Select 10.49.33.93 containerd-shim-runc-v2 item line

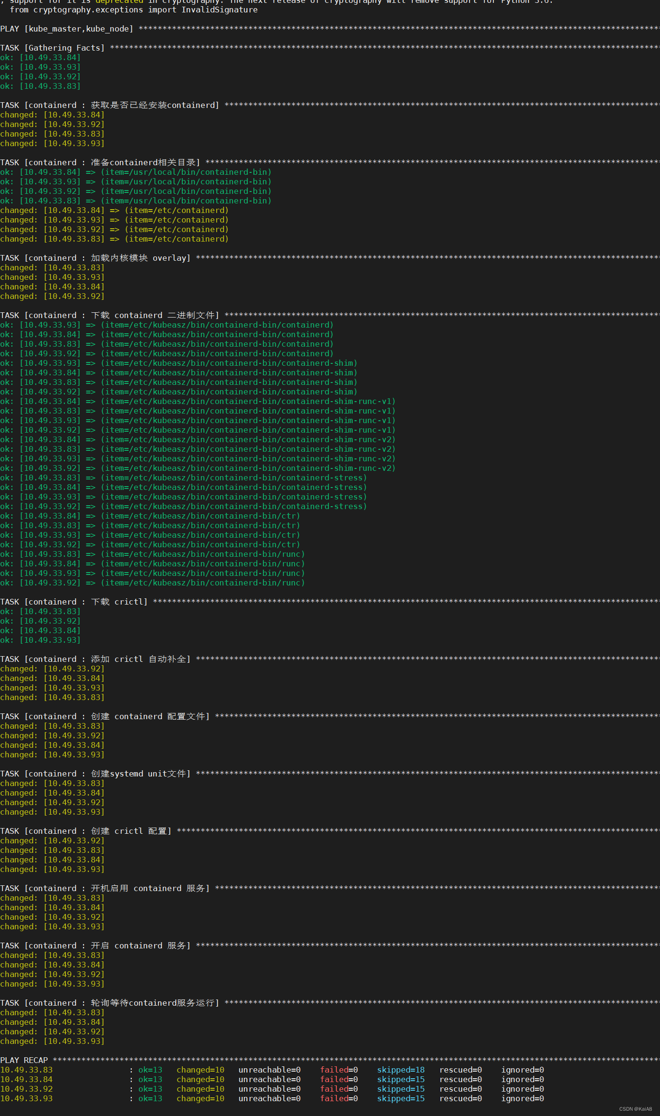pyautogui.click(x=198, y=458)
